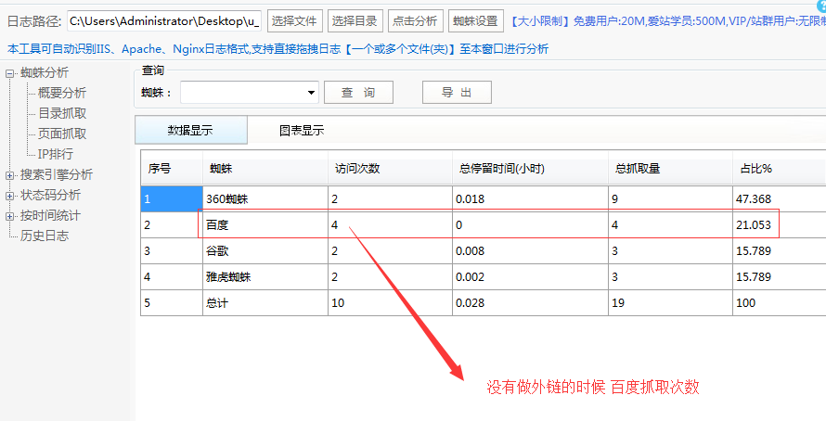This screenshot has width=826, height=421.
Task: Expand the 按时间统计 tree node
Action: coord(10,216)
